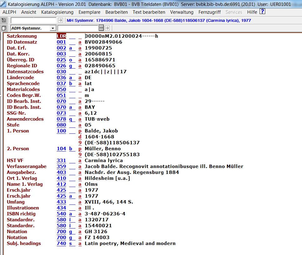Image resolution: width=302 pixels, height=255 pixels.
Task: Click the MARC application icon in title bar
Action: (x=3, y=4)
